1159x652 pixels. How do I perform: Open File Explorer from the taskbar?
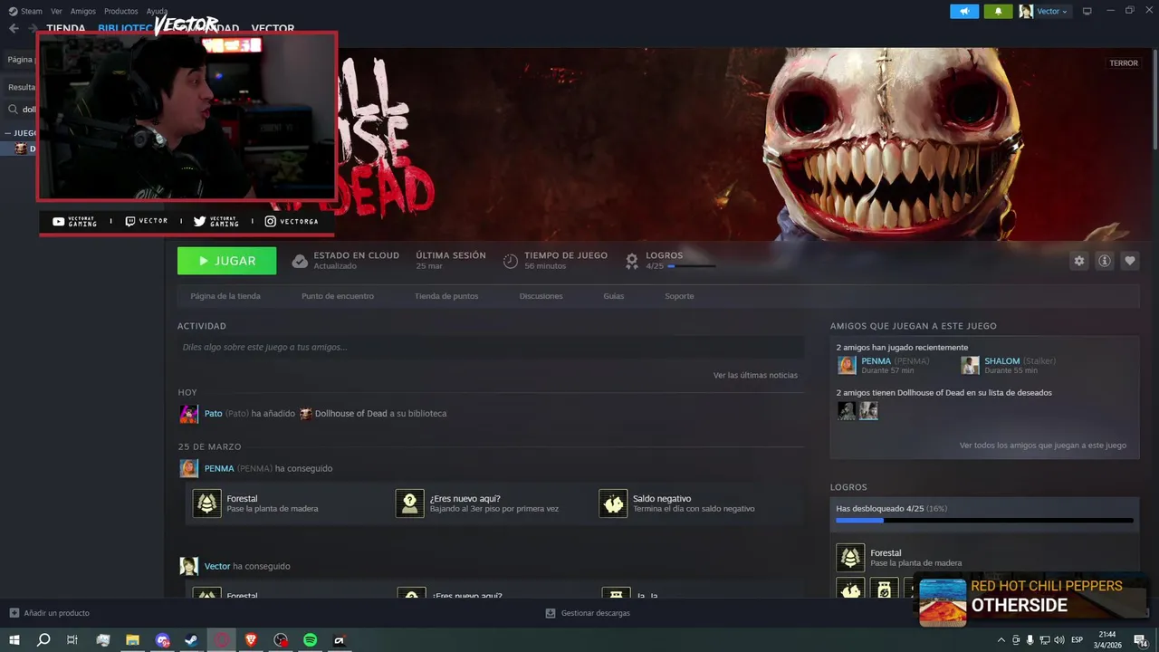(x=132, y=640)
